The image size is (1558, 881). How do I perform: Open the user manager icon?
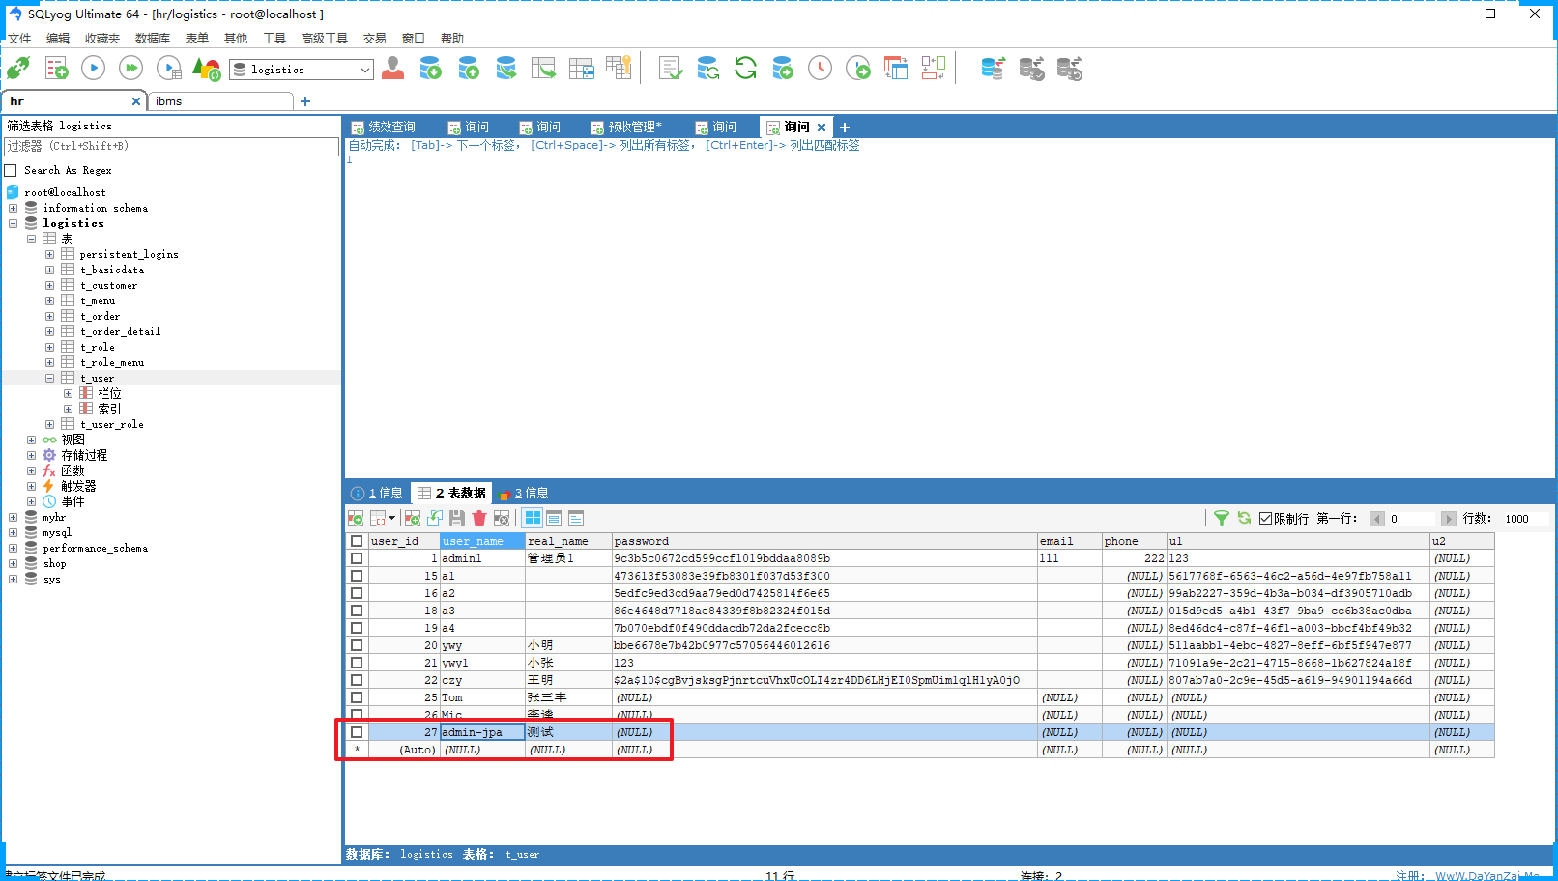(x=393, y=68)
